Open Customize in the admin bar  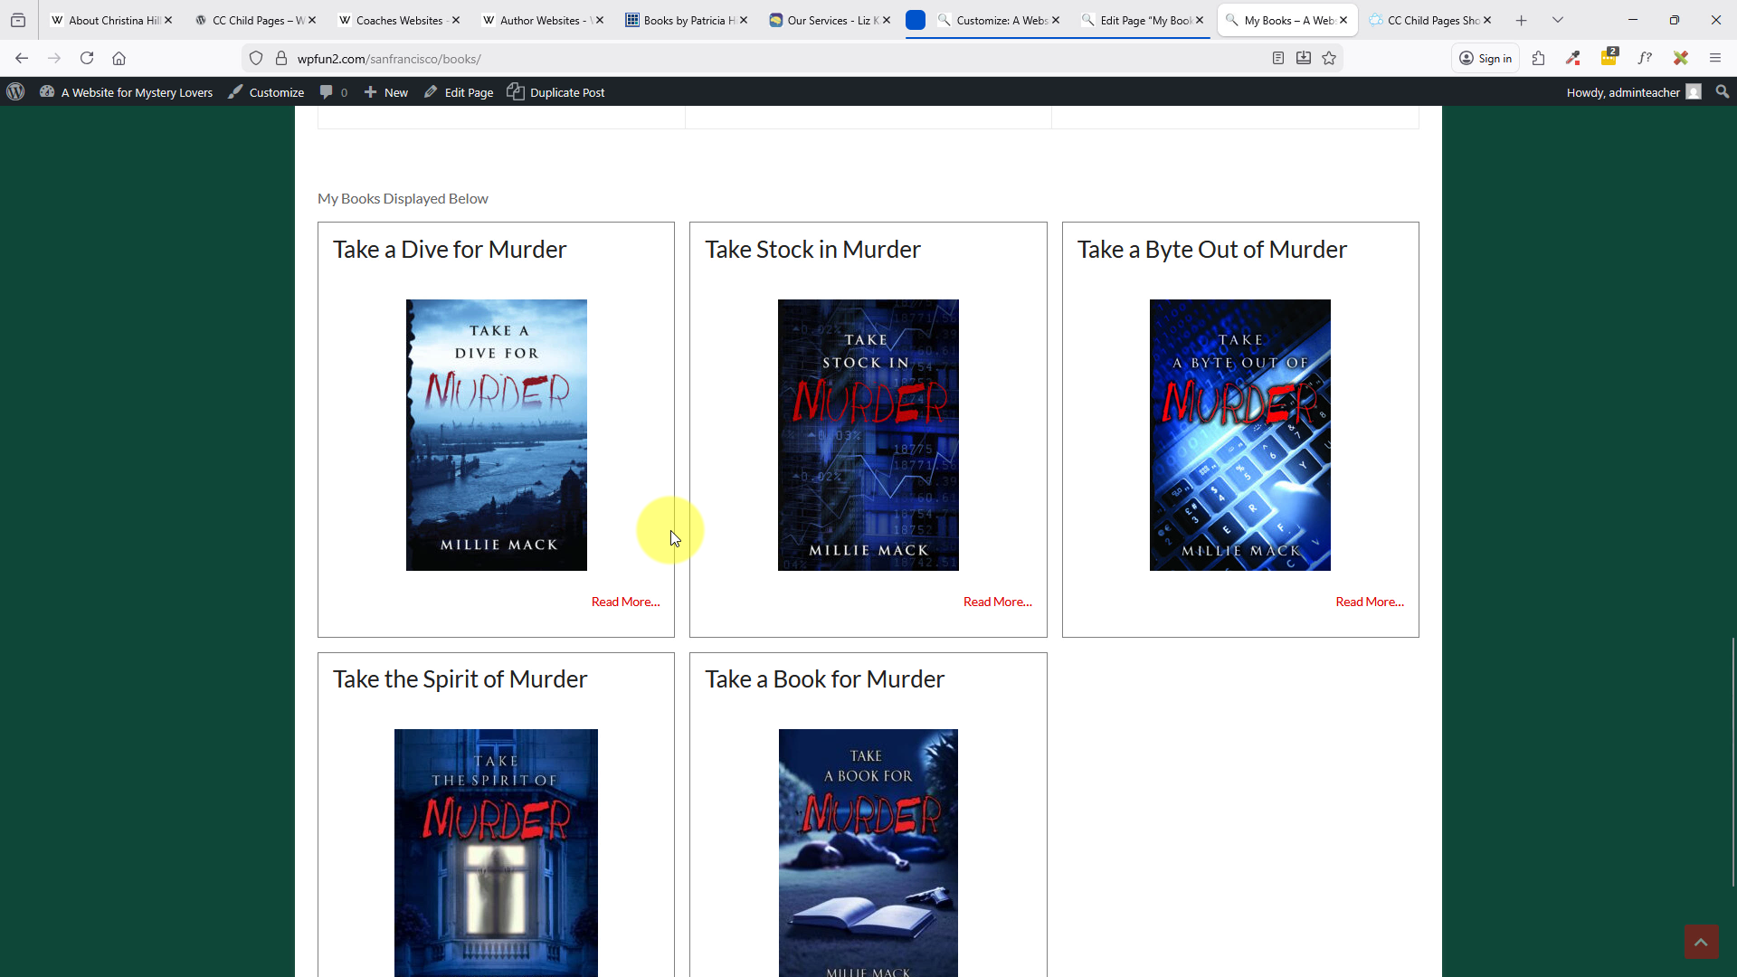click(266, 92)
